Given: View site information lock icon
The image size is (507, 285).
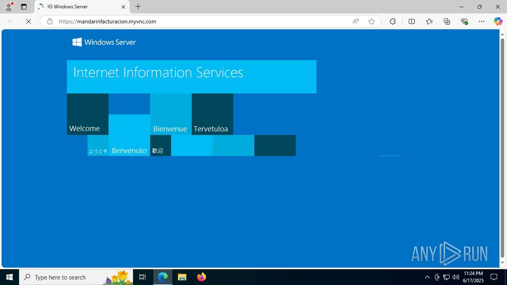Looking at the screenshot, I should pos(50,21).
